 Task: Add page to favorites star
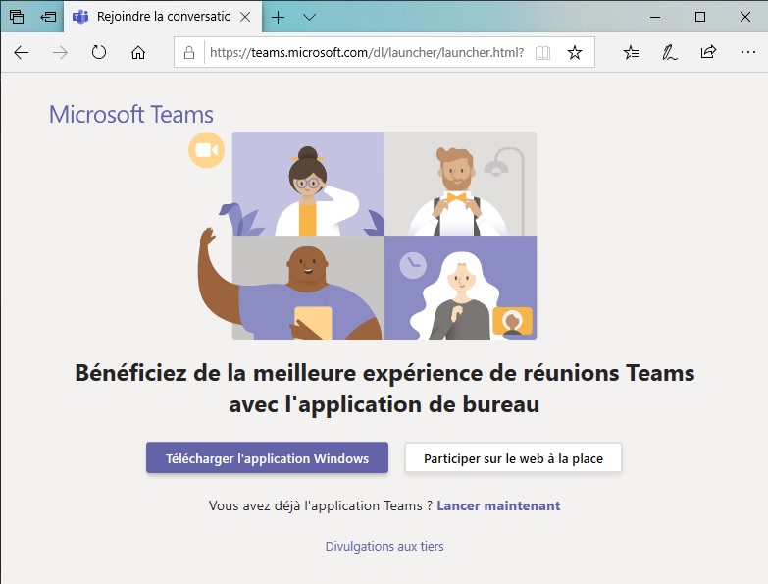pyautogui.click(x=575, y=52)
